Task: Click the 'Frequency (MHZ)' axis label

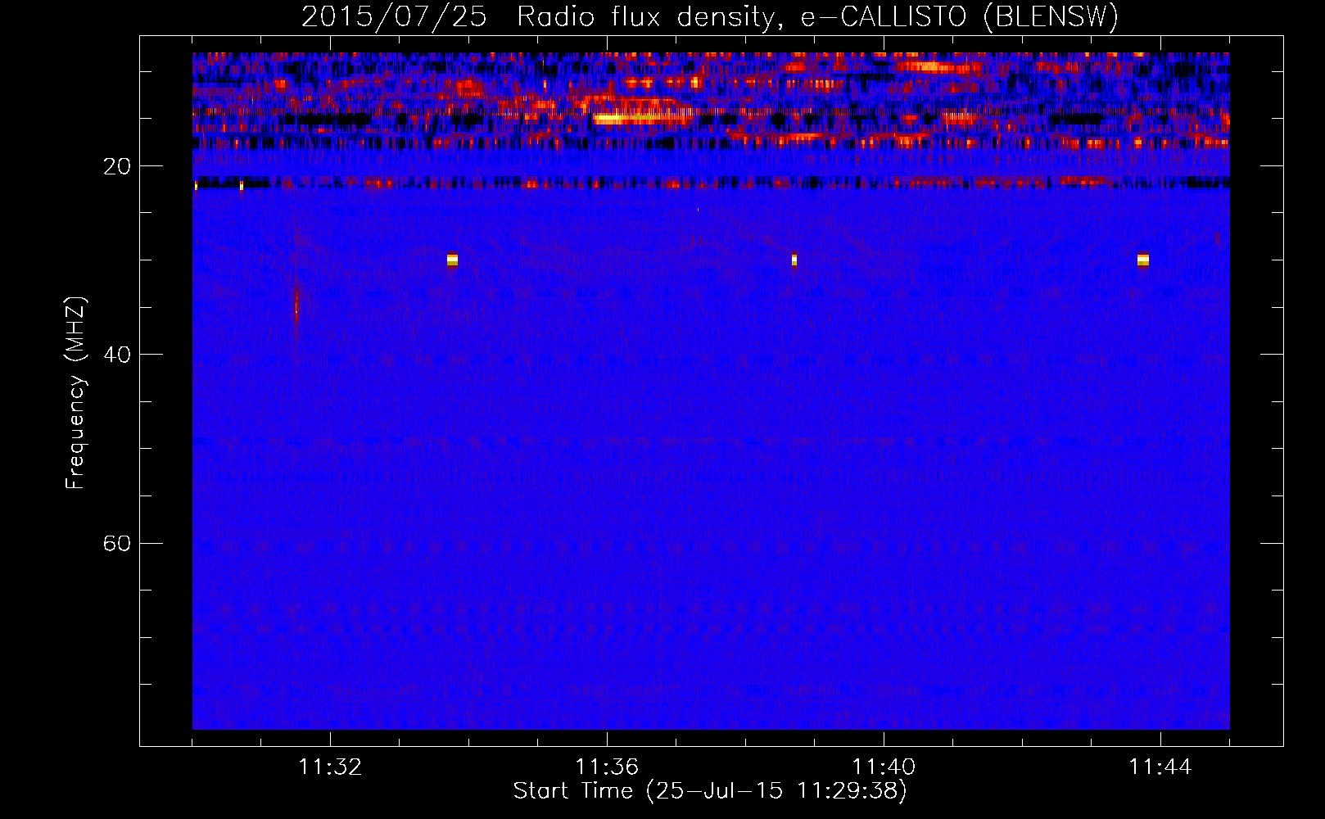Action: tap(75, 393)
